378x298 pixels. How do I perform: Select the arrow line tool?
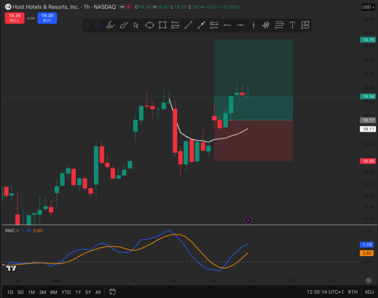[x=201, y=25]
